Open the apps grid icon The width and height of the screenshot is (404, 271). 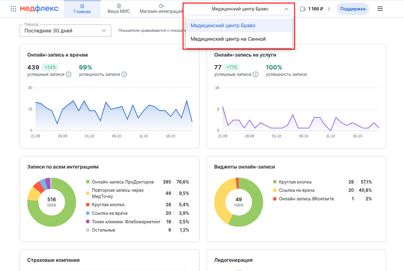pyautogui.click(x=14, y=9)
